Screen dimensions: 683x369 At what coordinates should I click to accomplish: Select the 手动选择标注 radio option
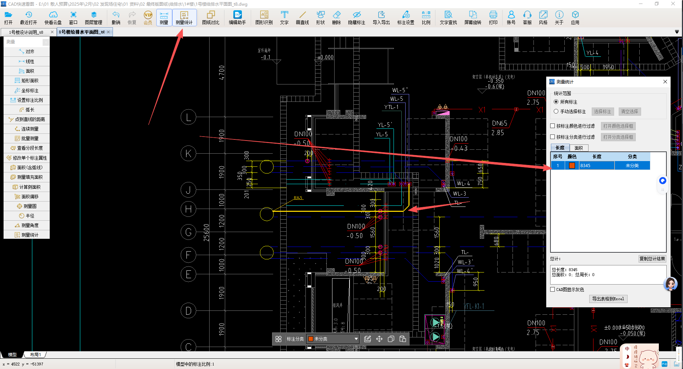tap(556, 111)
